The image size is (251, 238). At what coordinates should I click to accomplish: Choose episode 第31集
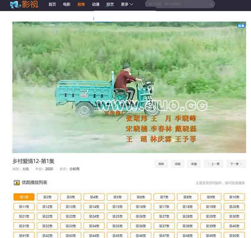[x=24, y=226]
